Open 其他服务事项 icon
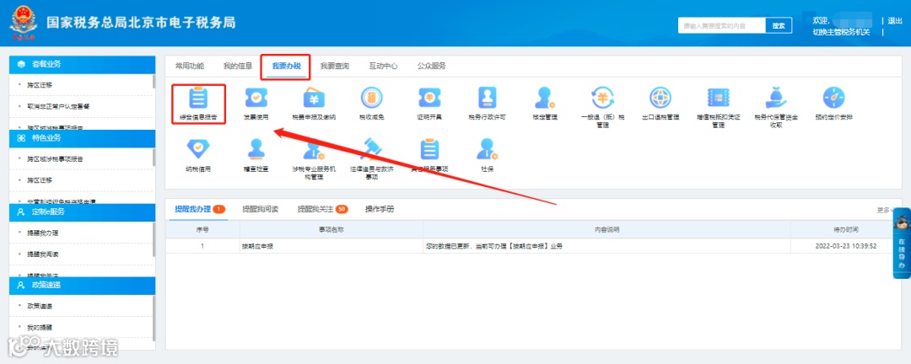This screenshot has width=911, height=364. pyautogui.click(x=429, y=150)
